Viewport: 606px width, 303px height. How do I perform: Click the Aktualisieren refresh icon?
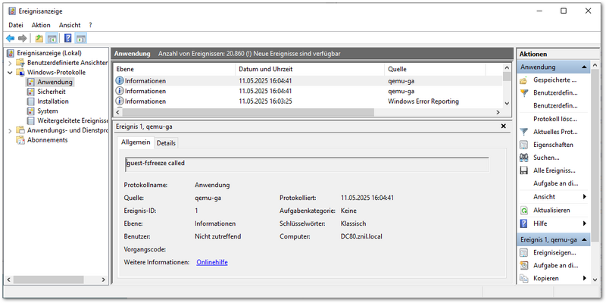click(x=523, y=210)
